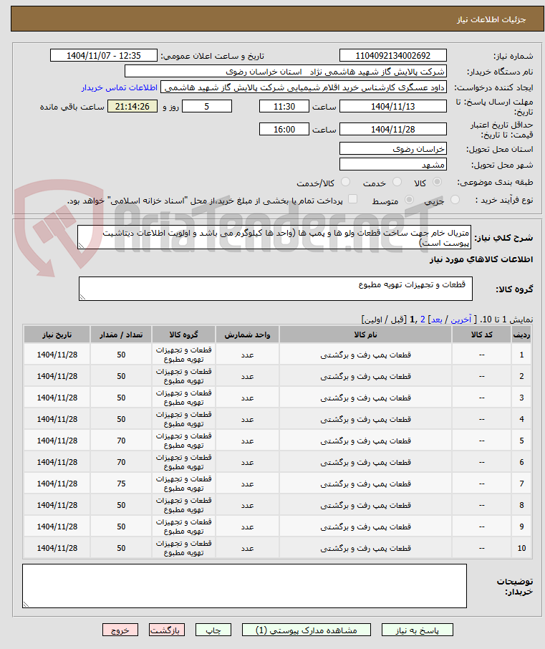
Task: Click the delivery city field مشهد
Action: [392, 164]
